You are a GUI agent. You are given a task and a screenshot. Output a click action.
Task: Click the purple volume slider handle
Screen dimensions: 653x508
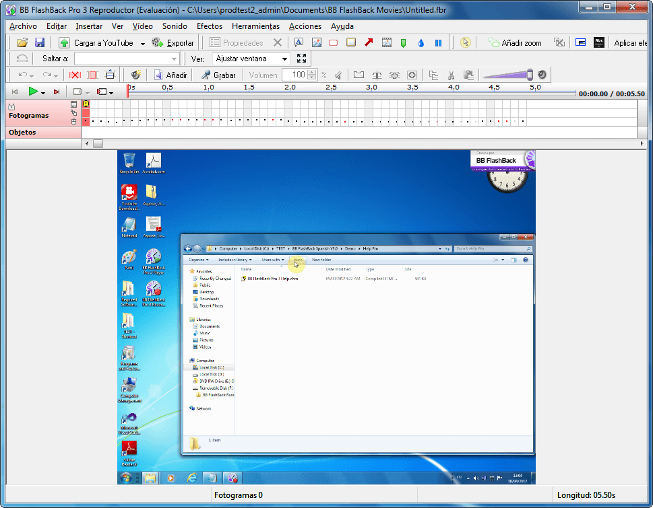[530, 75]
